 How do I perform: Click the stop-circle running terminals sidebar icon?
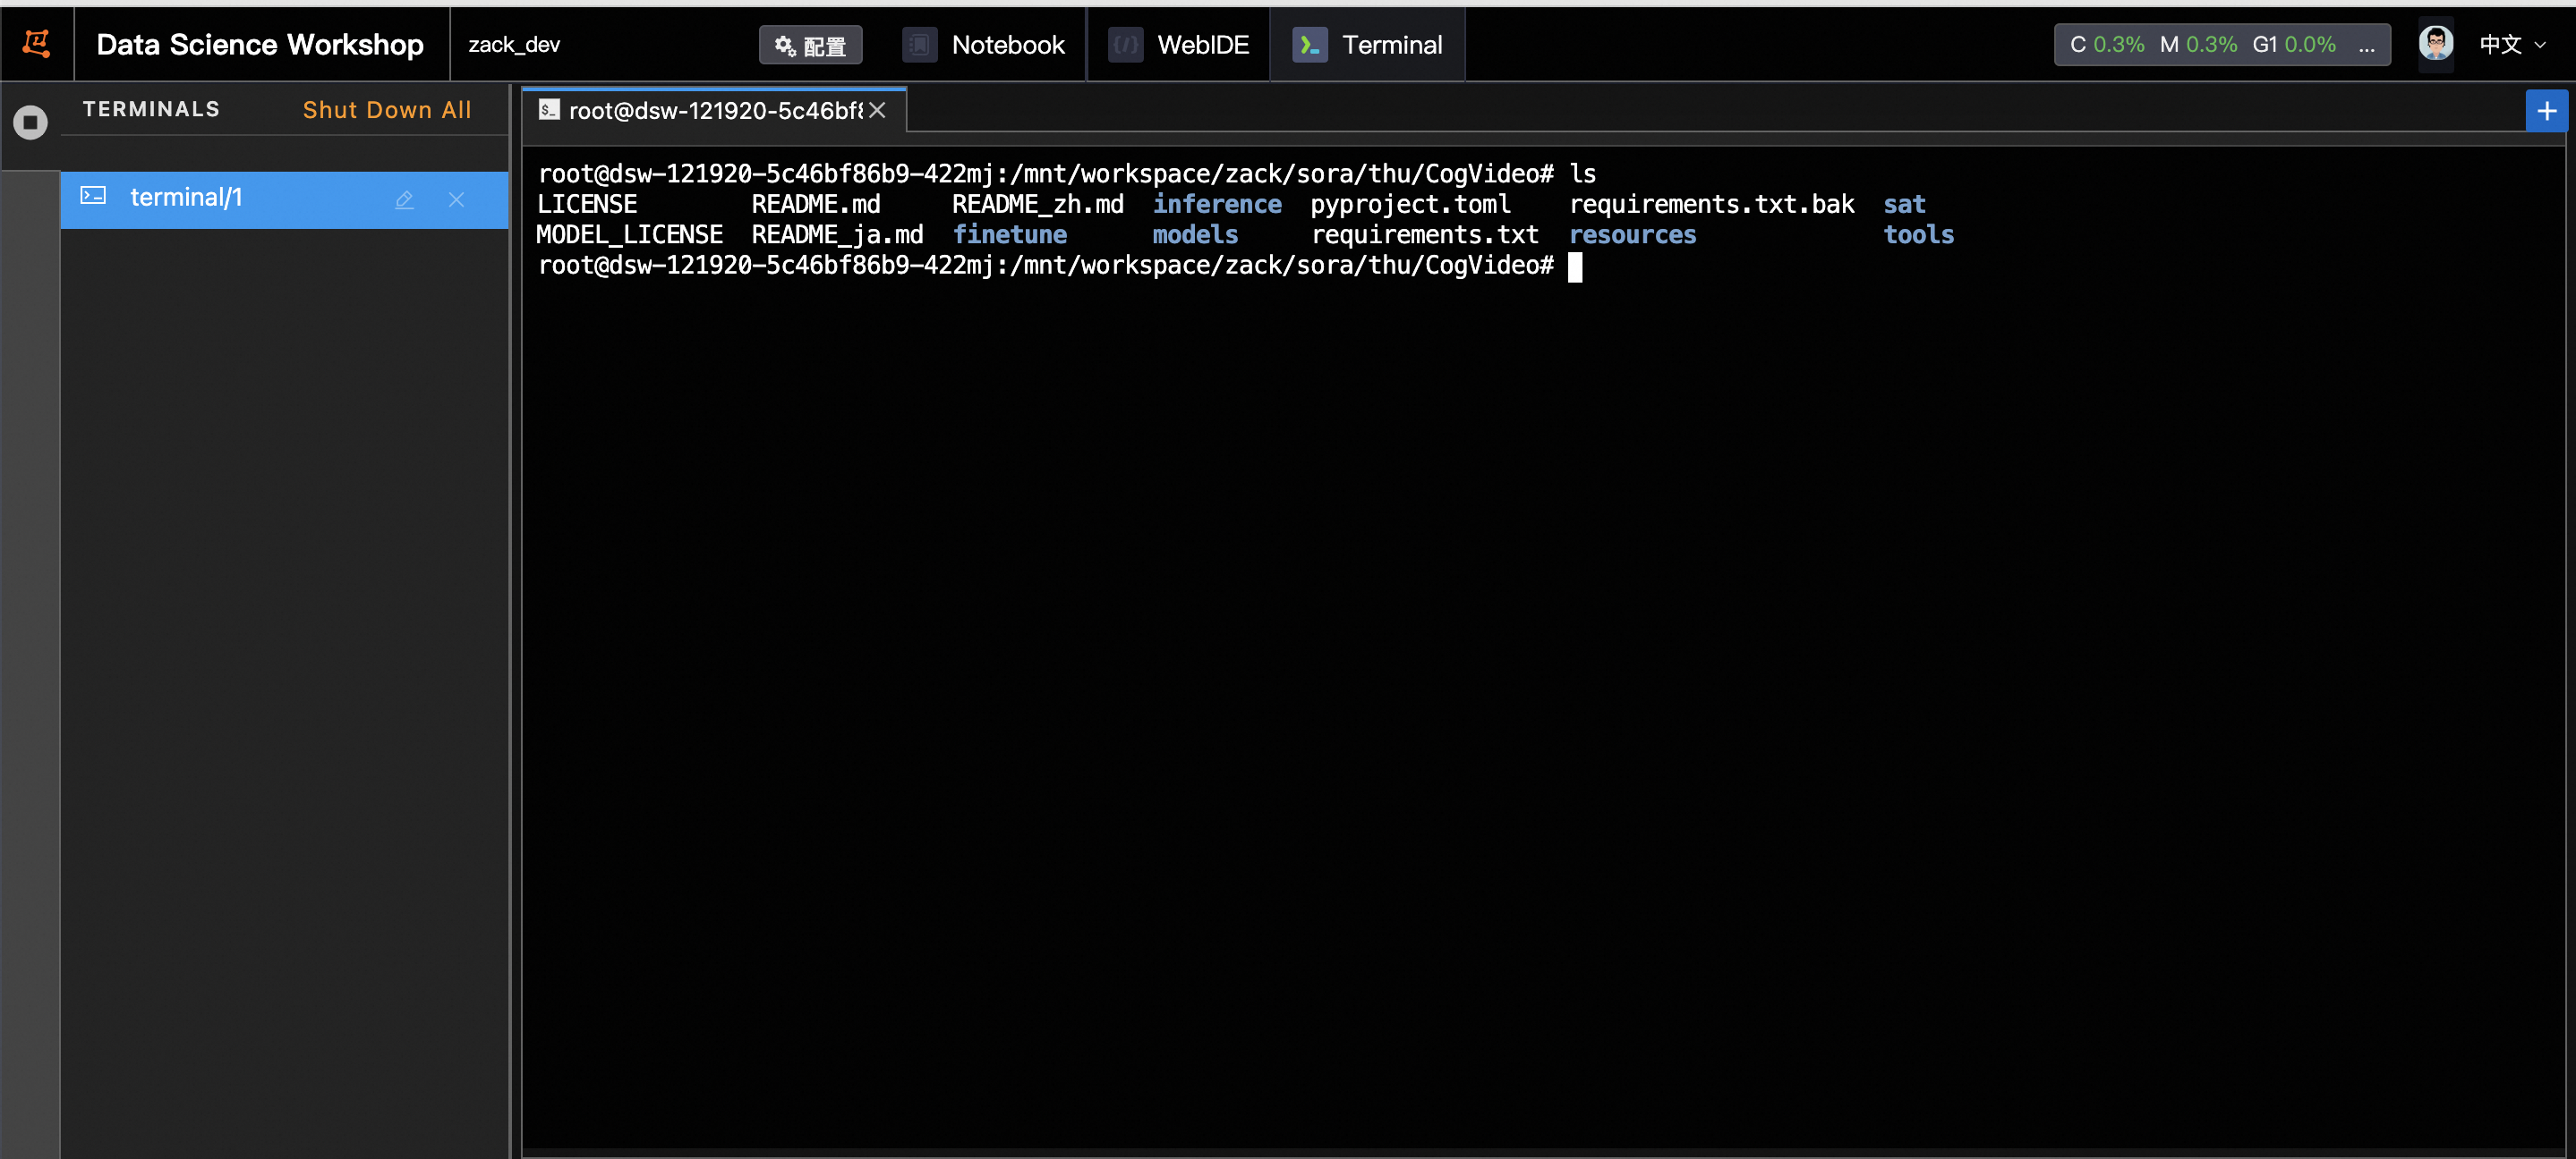coord(30,123)
